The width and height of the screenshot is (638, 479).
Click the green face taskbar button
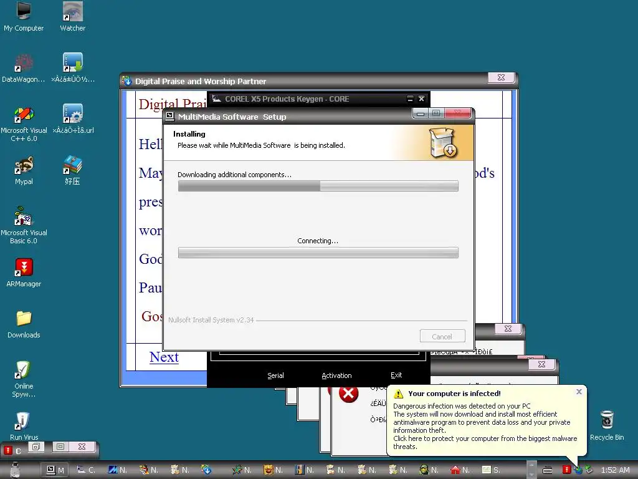point(429,470)
